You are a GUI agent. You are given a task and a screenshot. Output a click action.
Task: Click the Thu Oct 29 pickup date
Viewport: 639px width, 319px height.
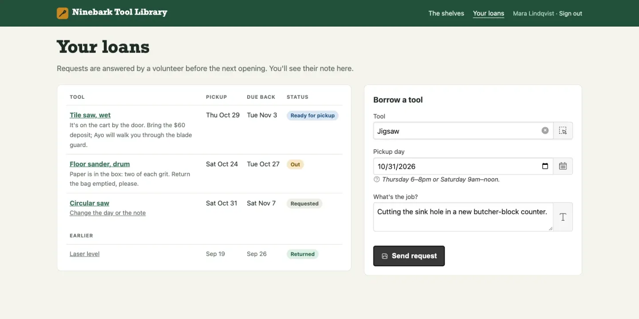(x=223, y=115)
